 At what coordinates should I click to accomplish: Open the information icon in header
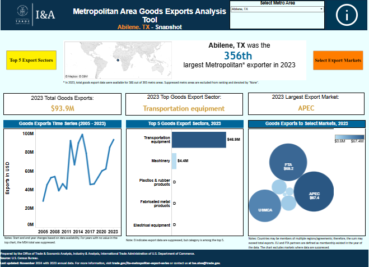[347, 15]
